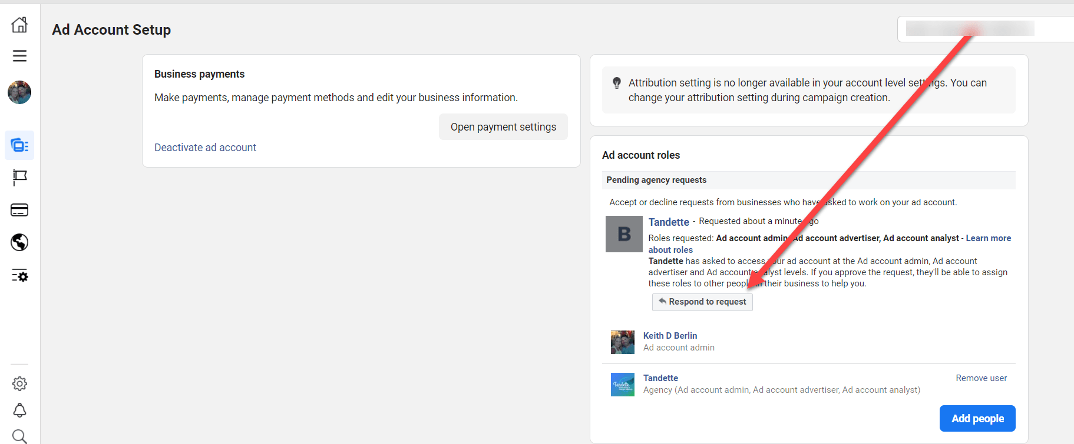
Task: Click Remove user for Tandette
Action: point(981,378)
